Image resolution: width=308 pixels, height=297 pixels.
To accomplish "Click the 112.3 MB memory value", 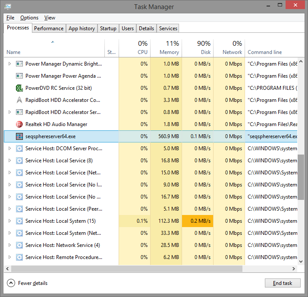I will click(169, 221).
